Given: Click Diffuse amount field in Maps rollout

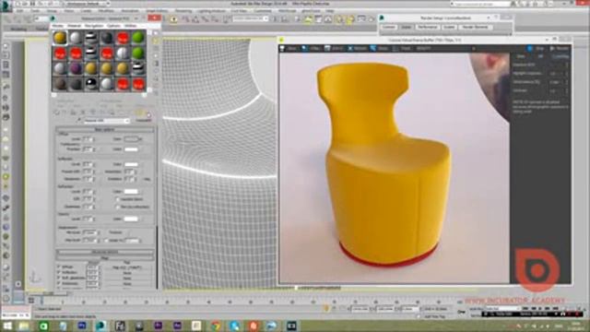Looking at the screenshot, I should tap(92, 267).
